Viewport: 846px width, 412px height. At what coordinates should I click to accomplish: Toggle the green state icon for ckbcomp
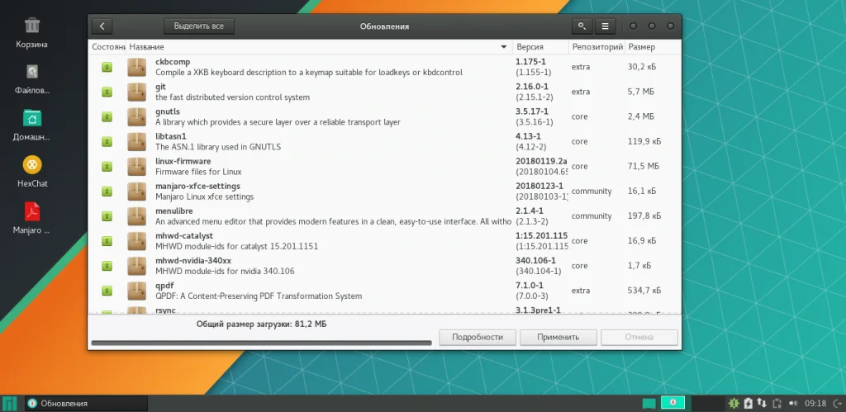tap(107, 67)
